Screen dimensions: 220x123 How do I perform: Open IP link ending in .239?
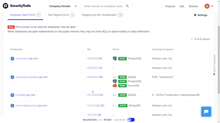tap(95, 95)
